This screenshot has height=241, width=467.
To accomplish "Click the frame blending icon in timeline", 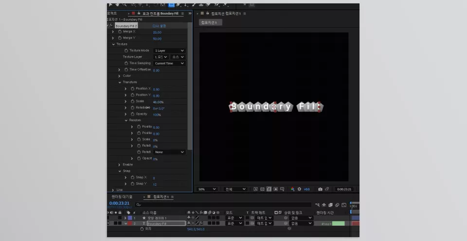I will click(x=330, y=205).
